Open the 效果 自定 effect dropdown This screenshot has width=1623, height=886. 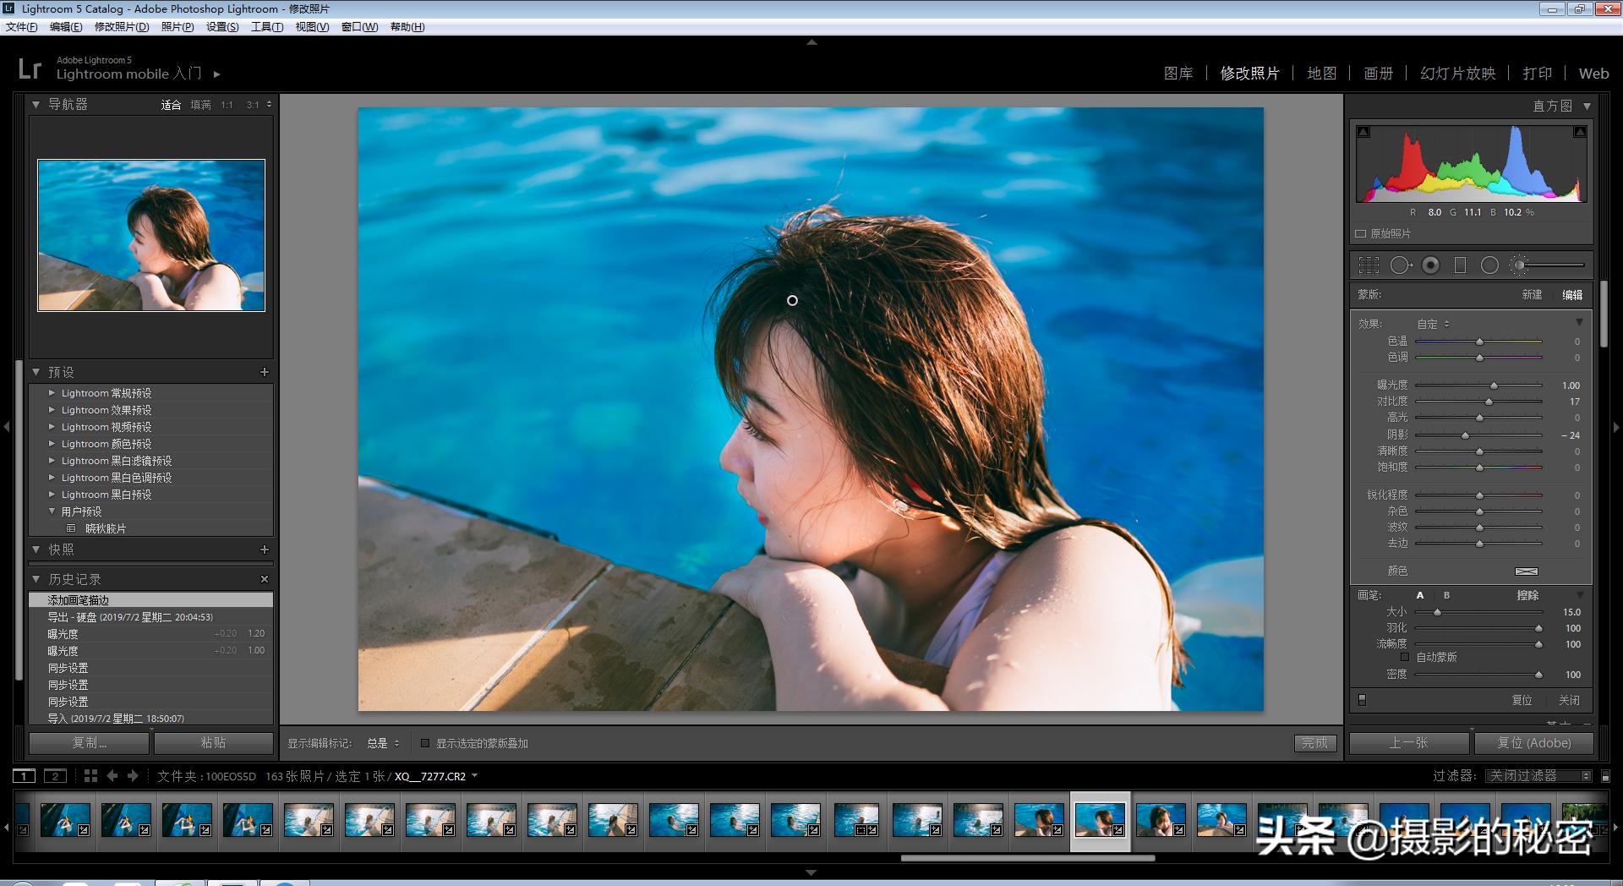(x=1433, y=324)
